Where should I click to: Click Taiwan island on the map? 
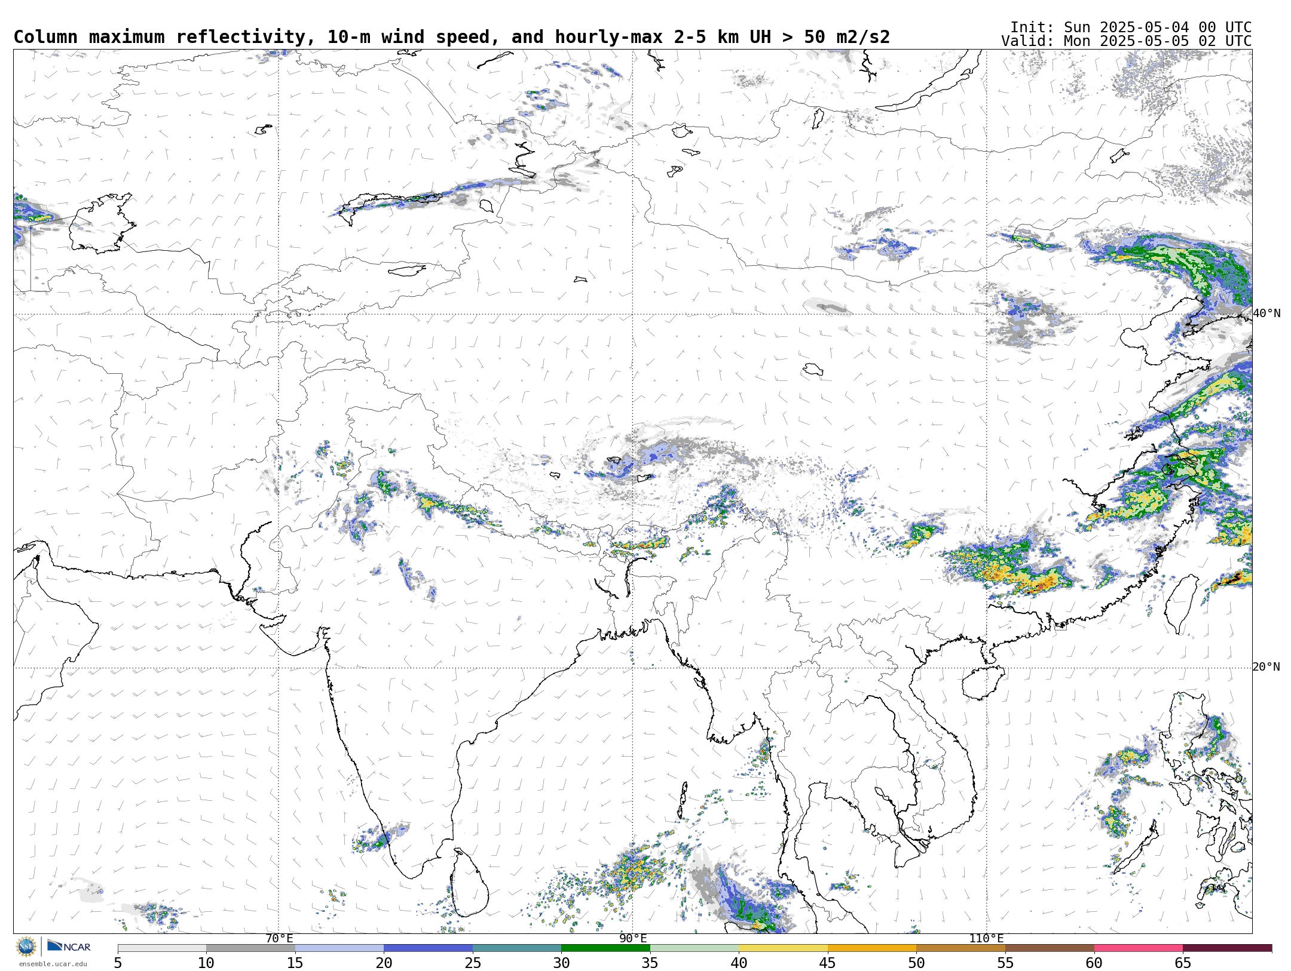[1182, 604]
